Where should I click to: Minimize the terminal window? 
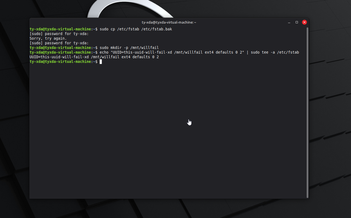(x=289, y=22)
